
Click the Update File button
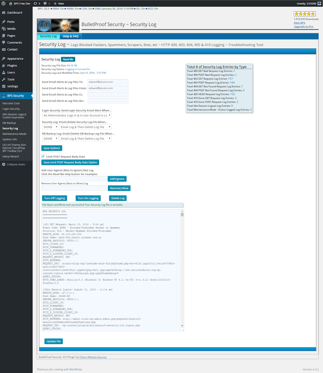54,341
